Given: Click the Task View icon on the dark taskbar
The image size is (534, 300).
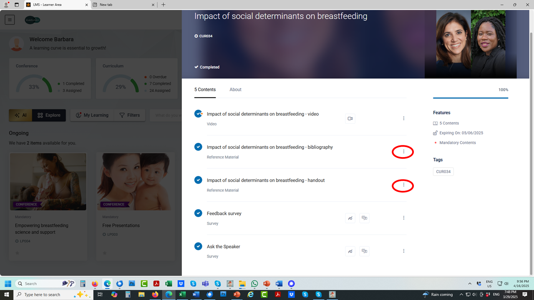Looking at the screenshot, I should coord(100,295).
